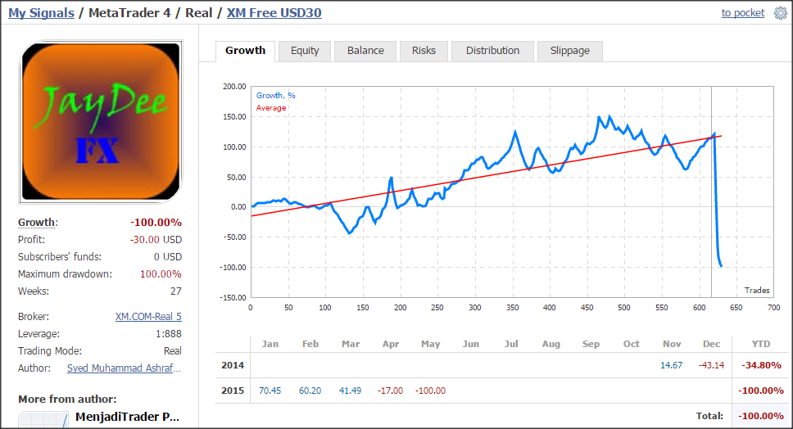Click the Growth label link

(38, 223)
